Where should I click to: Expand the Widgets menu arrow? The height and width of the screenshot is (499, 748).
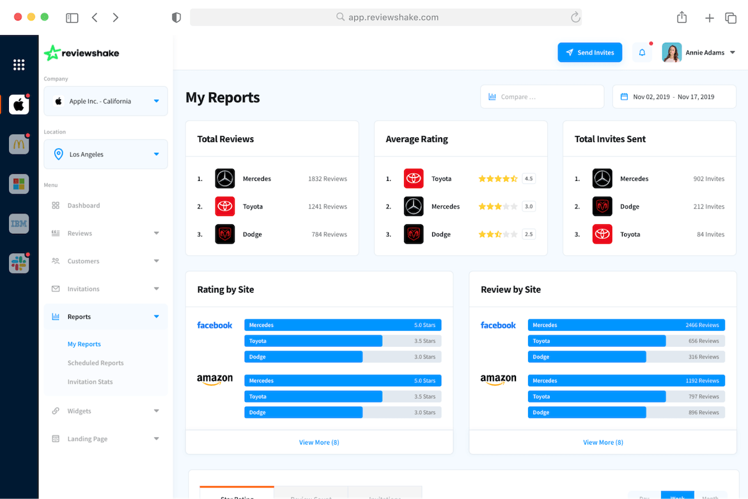(x=156, y=411)
